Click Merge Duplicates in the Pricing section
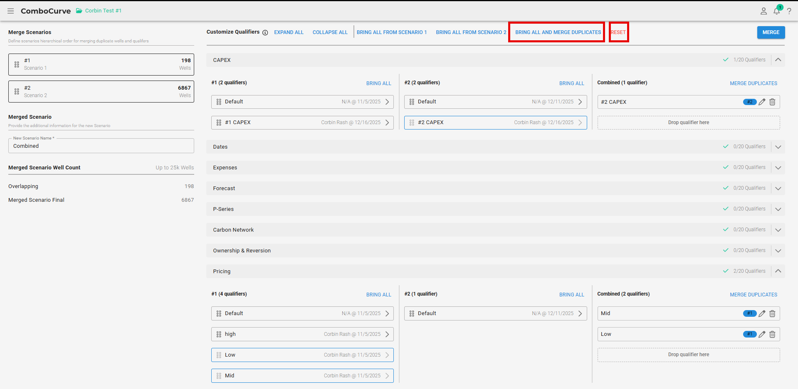The height and width of the screenshot is (389, 798). coord(753,295)
